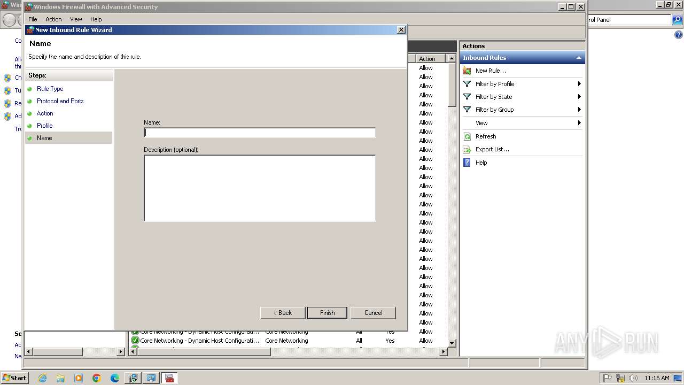This screenshot has height=385, width=684.
Task: Open the Help menu in the menu bar
Action: pyautogui.click(x=96, y=19)
